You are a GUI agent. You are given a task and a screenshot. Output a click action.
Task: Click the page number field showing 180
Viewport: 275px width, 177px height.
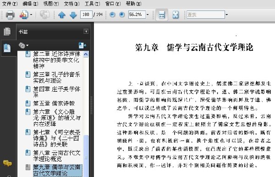[86, 15]
